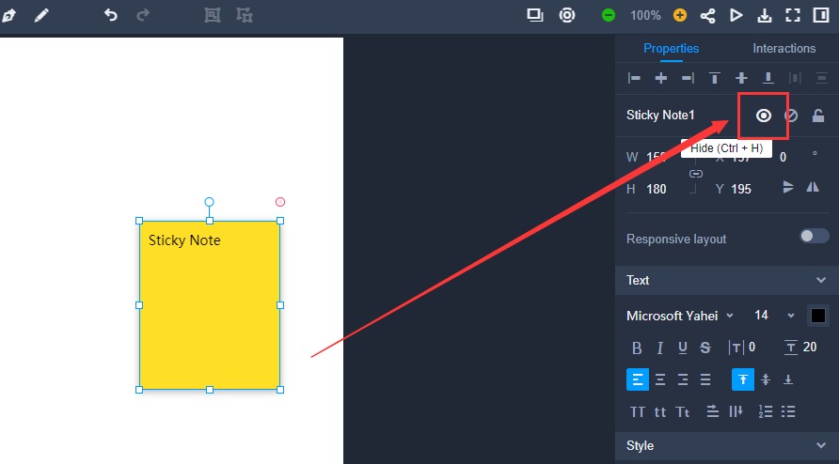Click the download icon
Image resolution: width=839 pixels, height=464 pixels.
(765, 16)
